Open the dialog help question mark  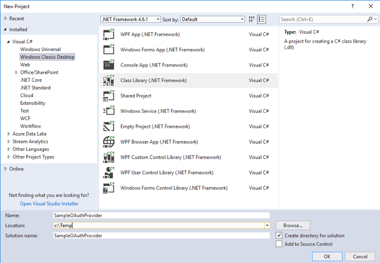(352, 6)
